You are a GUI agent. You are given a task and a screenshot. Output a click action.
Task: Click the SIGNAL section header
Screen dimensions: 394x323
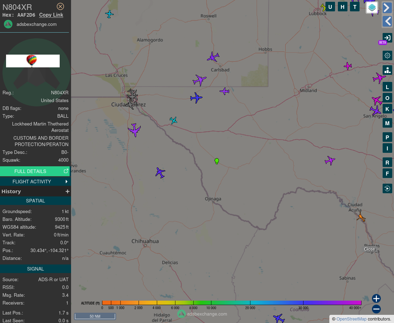(36, 269)
